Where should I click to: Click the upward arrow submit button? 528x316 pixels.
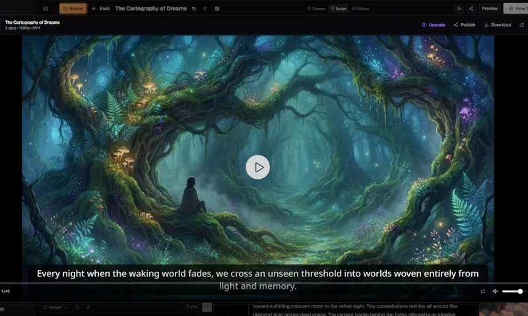click(x=207, y=307)
